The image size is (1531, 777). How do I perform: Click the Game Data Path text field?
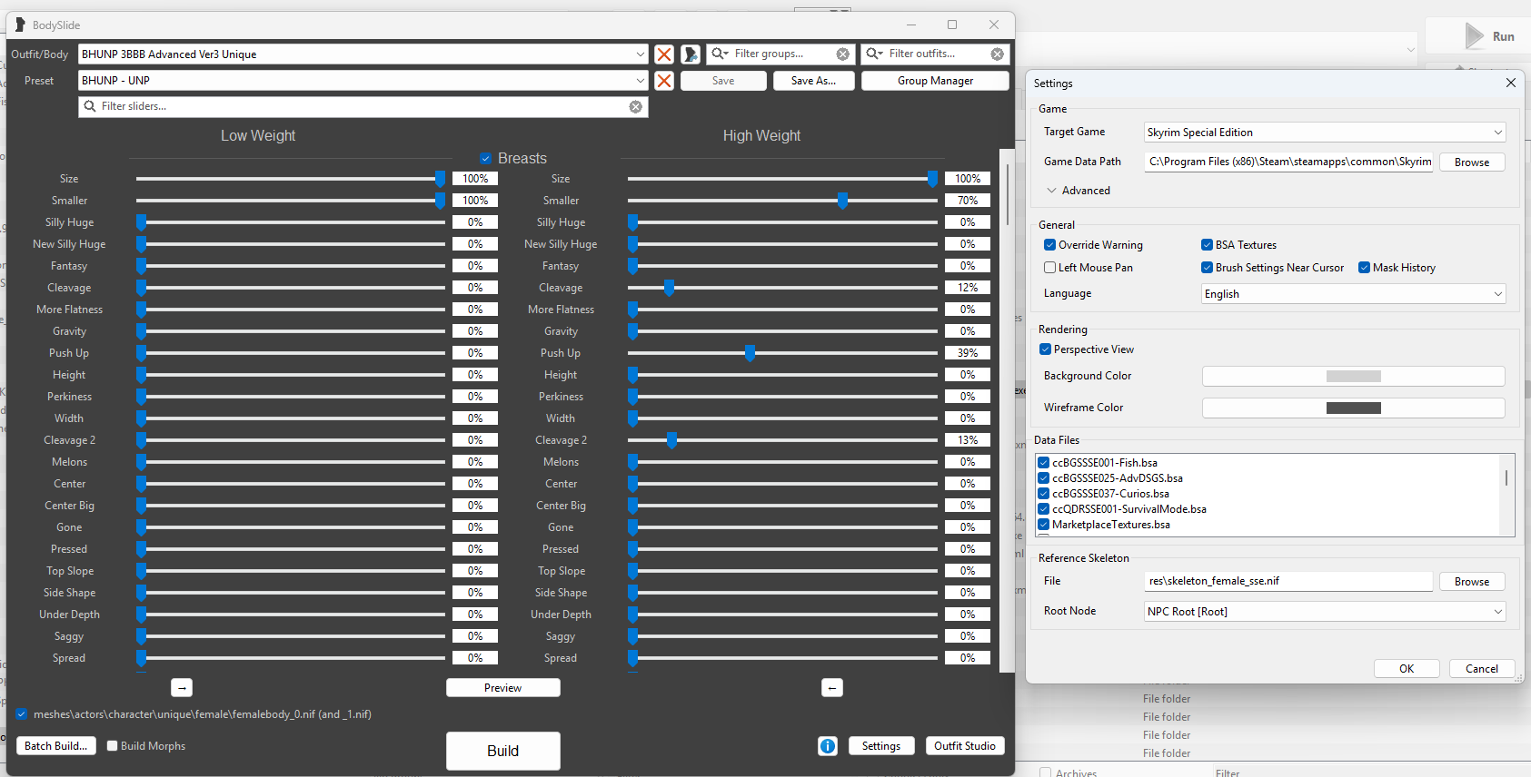point(1288,162)
